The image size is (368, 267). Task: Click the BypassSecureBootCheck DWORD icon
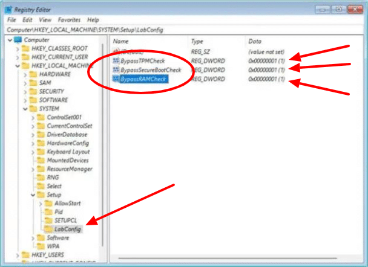pyautogui.click(x=116, y=70)
